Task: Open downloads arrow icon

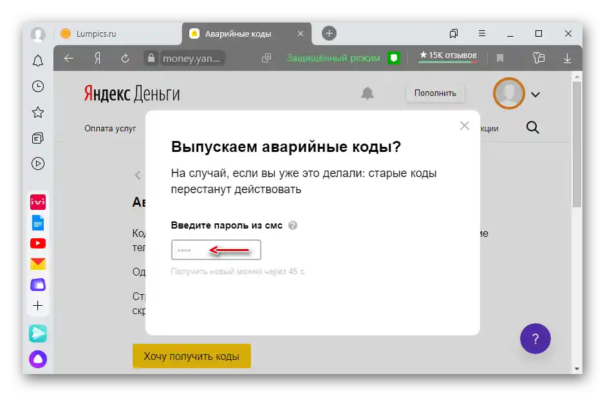Action: [567, 59]
